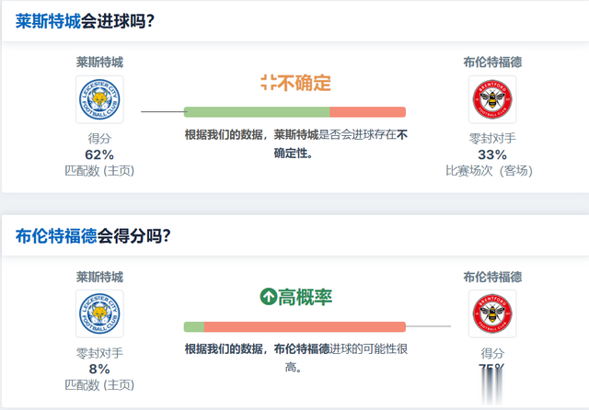Open 布伦特福德 link in second heading

pos(56,236)
